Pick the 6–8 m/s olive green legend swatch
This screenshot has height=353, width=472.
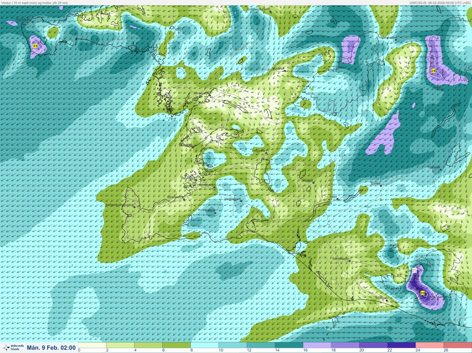tap(177, 345)
